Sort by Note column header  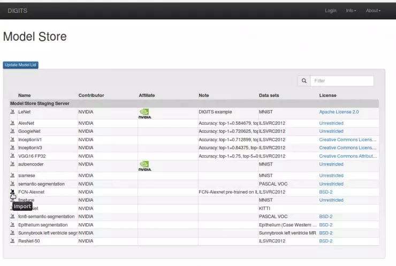(204, 95)
